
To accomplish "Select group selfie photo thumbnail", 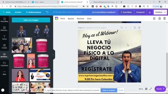I will [22, 45].
